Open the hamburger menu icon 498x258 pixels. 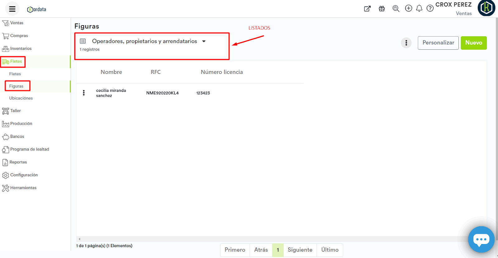(x=12, y=9)
